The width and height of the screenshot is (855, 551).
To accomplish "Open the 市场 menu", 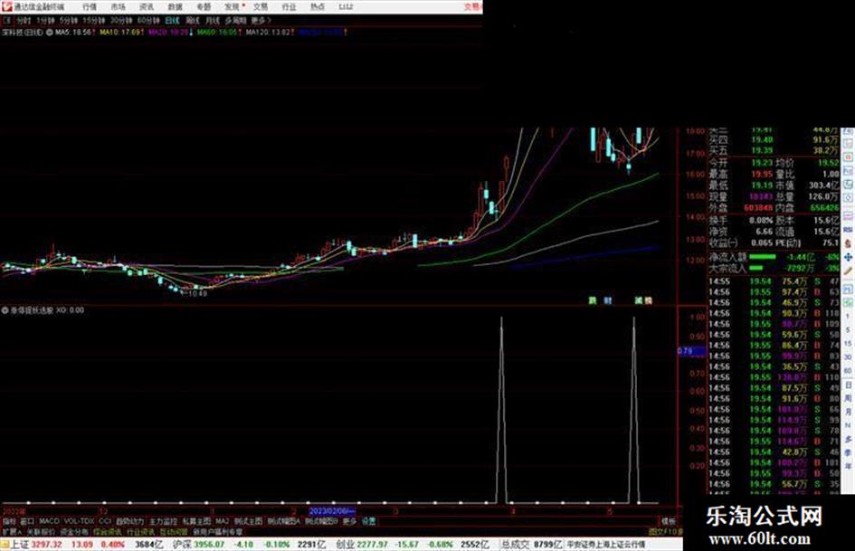I will (118, 7).
